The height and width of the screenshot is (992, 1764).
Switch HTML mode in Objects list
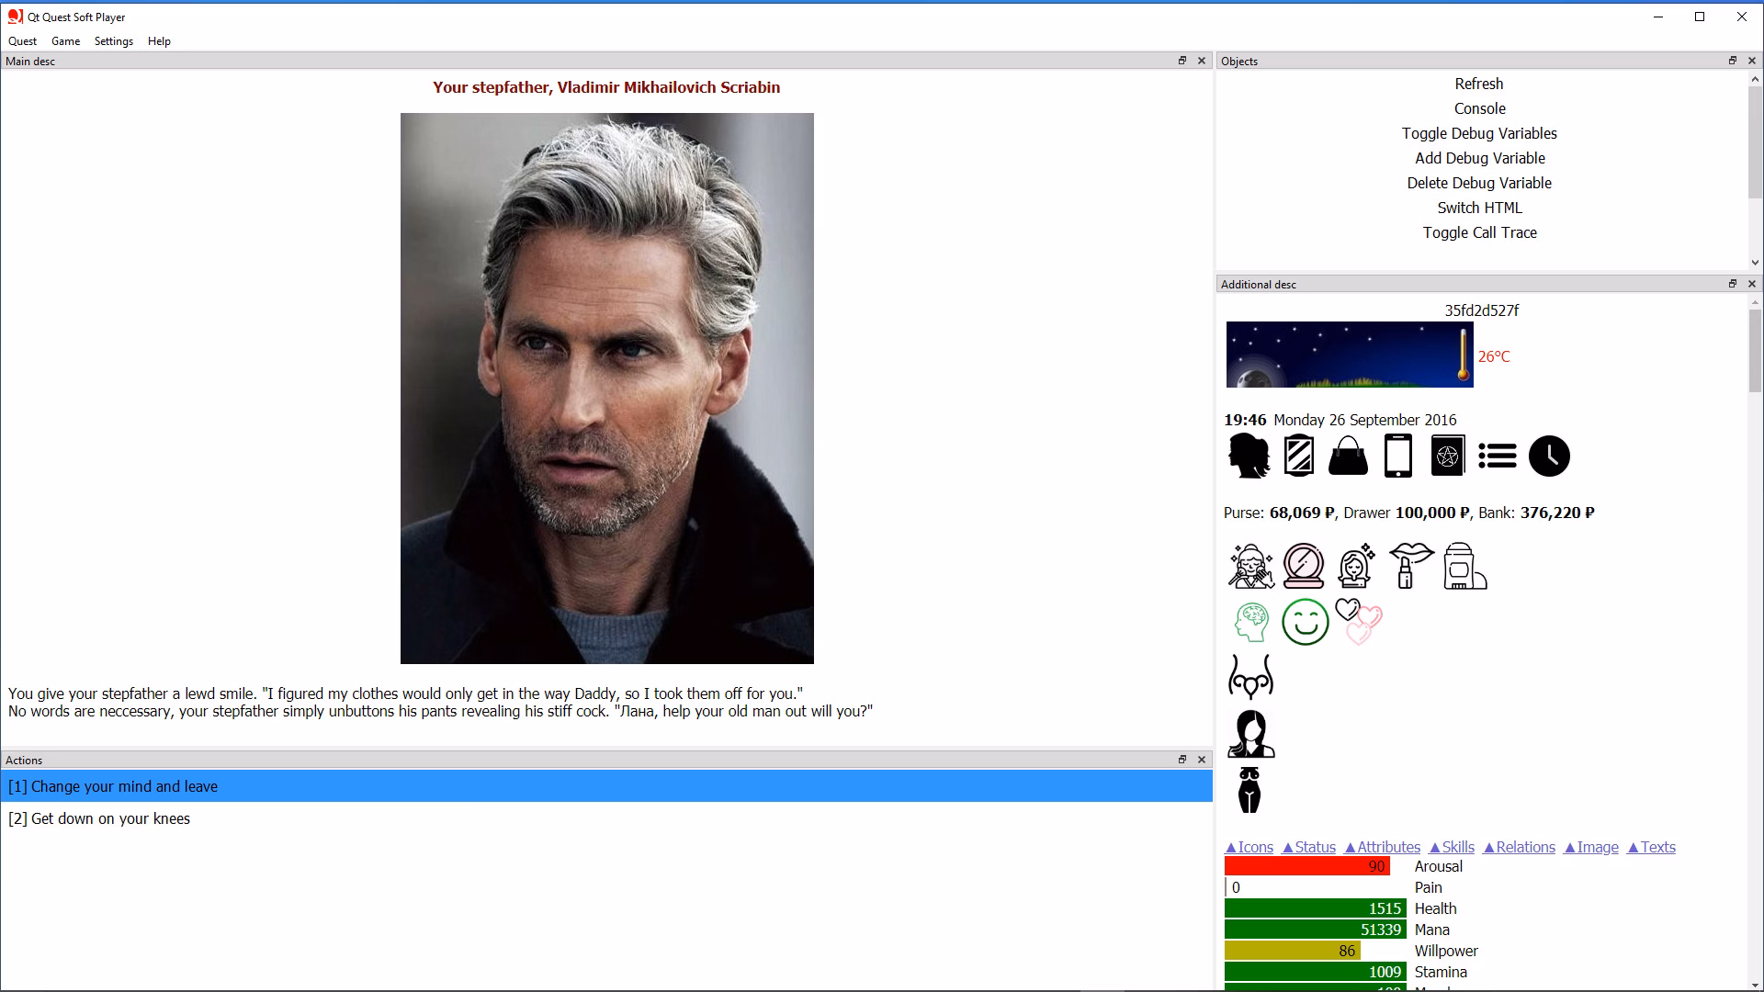click(1478, 208)
